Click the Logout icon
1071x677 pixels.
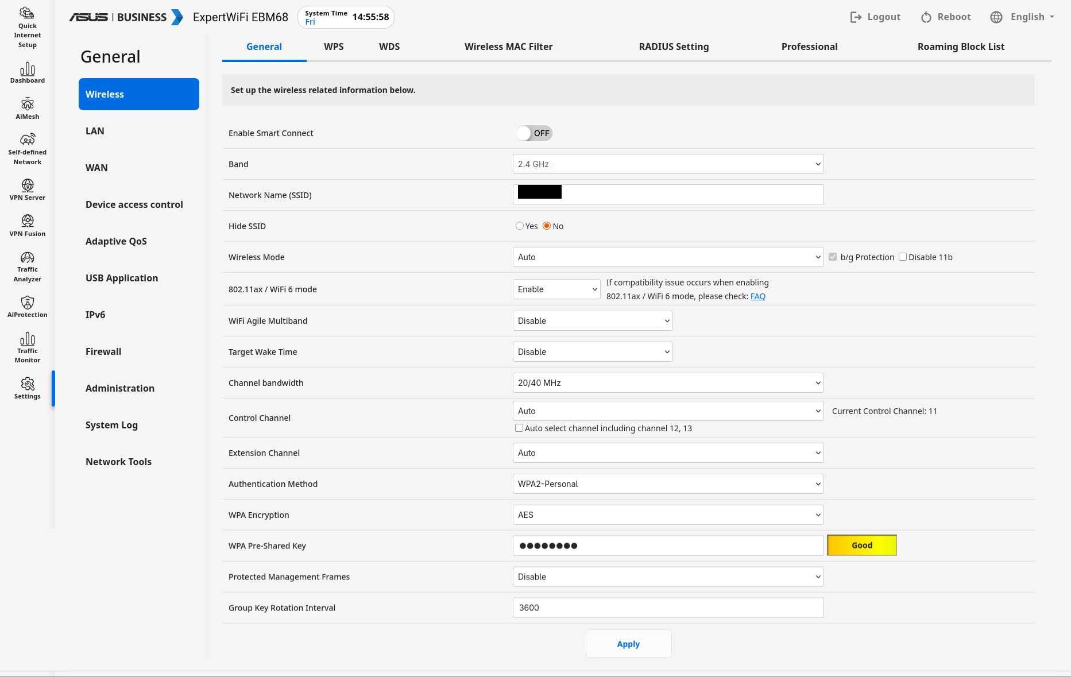click(856, 17)
